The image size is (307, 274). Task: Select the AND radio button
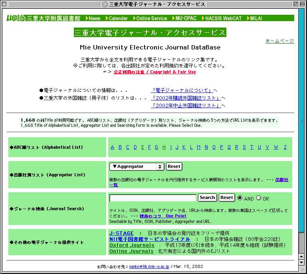point(240,198)
